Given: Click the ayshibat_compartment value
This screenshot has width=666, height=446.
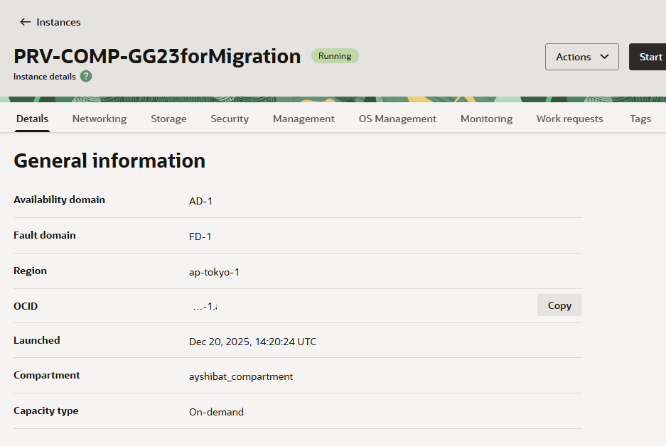Looking at the screenshot, I should (241, 376).
